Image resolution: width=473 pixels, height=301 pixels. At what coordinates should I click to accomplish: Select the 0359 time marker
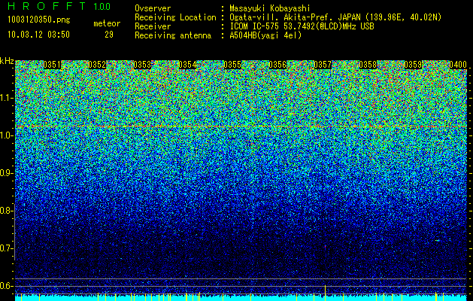(x=413, y=65)
